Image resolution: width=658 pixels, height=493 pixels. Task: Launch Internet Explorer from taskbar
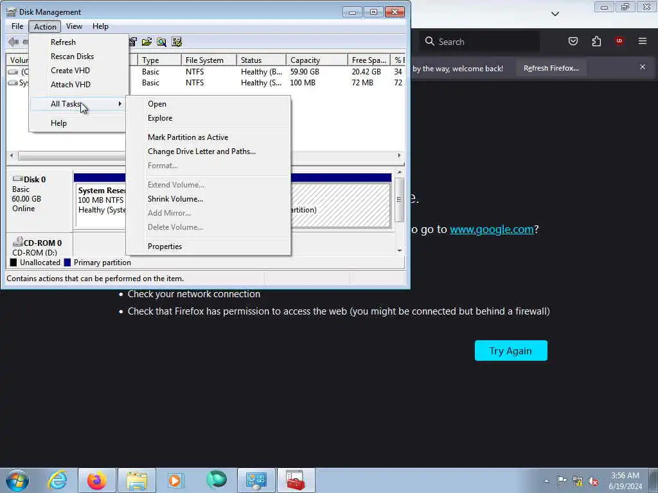tap(57, 480)
